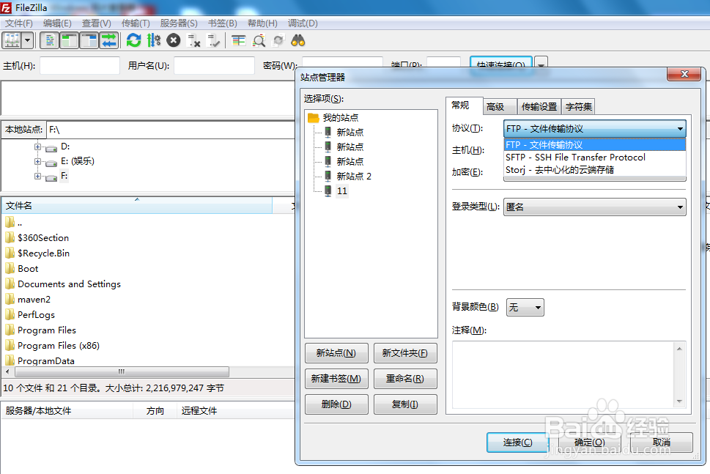Switch to the 传输设置 tab
710x474 pixels.
539,107
